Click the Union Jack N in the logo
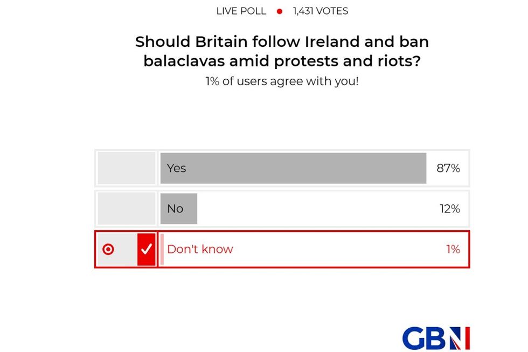 click(460, 338)
